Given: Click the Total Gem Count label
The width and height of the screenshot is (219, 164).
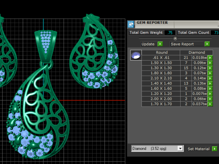Looking at the screenshot, I should 193,33.
